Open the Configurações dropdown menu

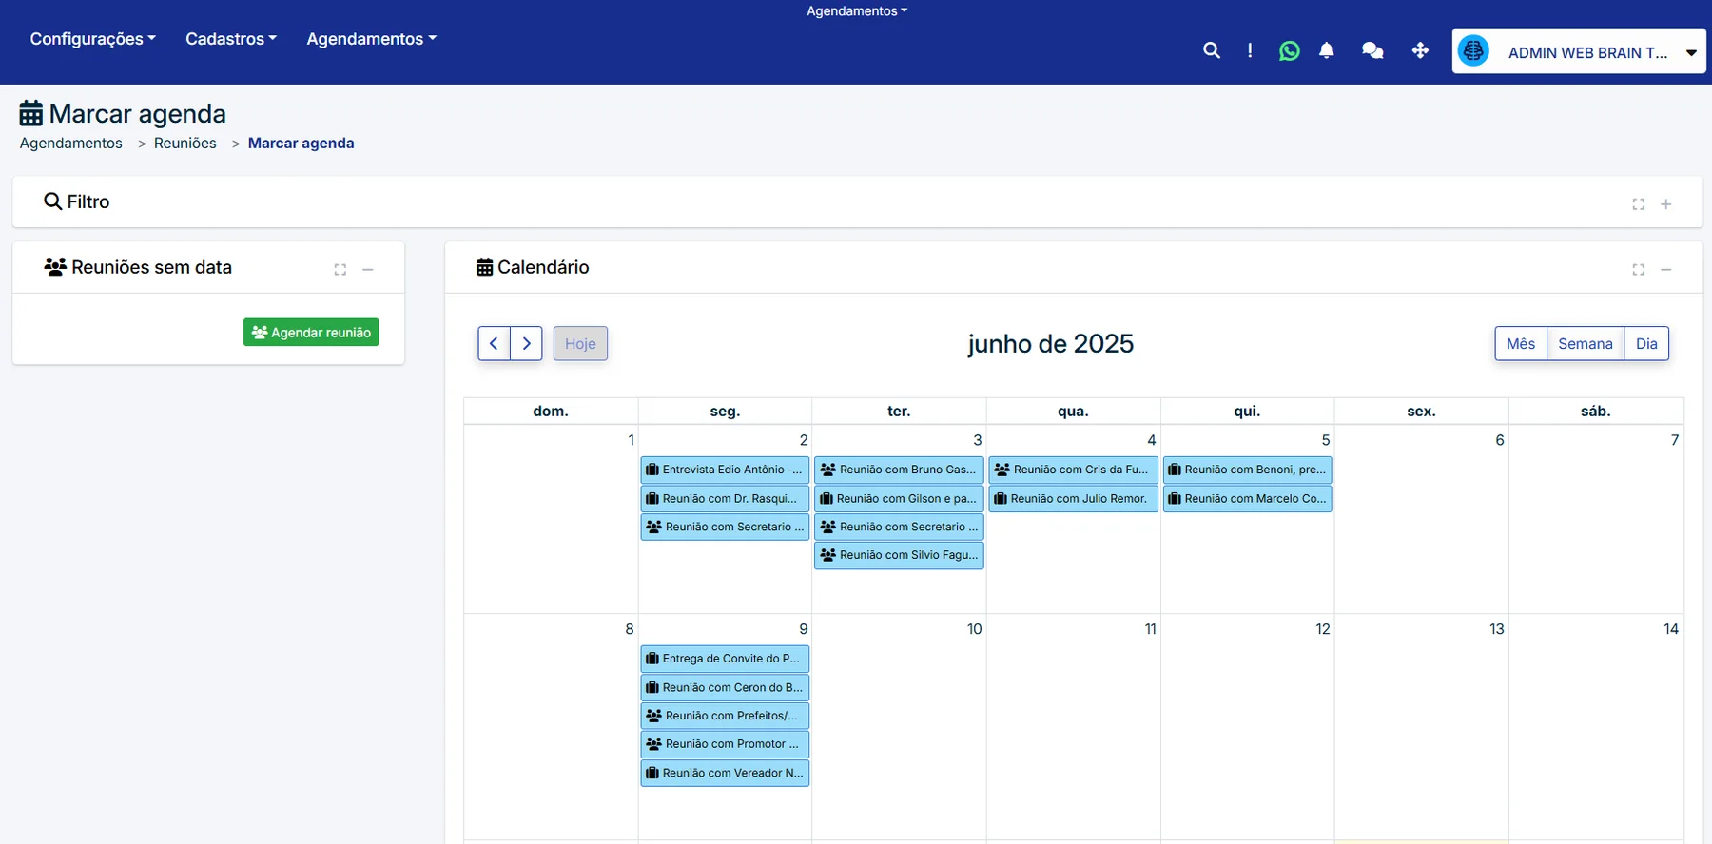[x=92, y=39]
